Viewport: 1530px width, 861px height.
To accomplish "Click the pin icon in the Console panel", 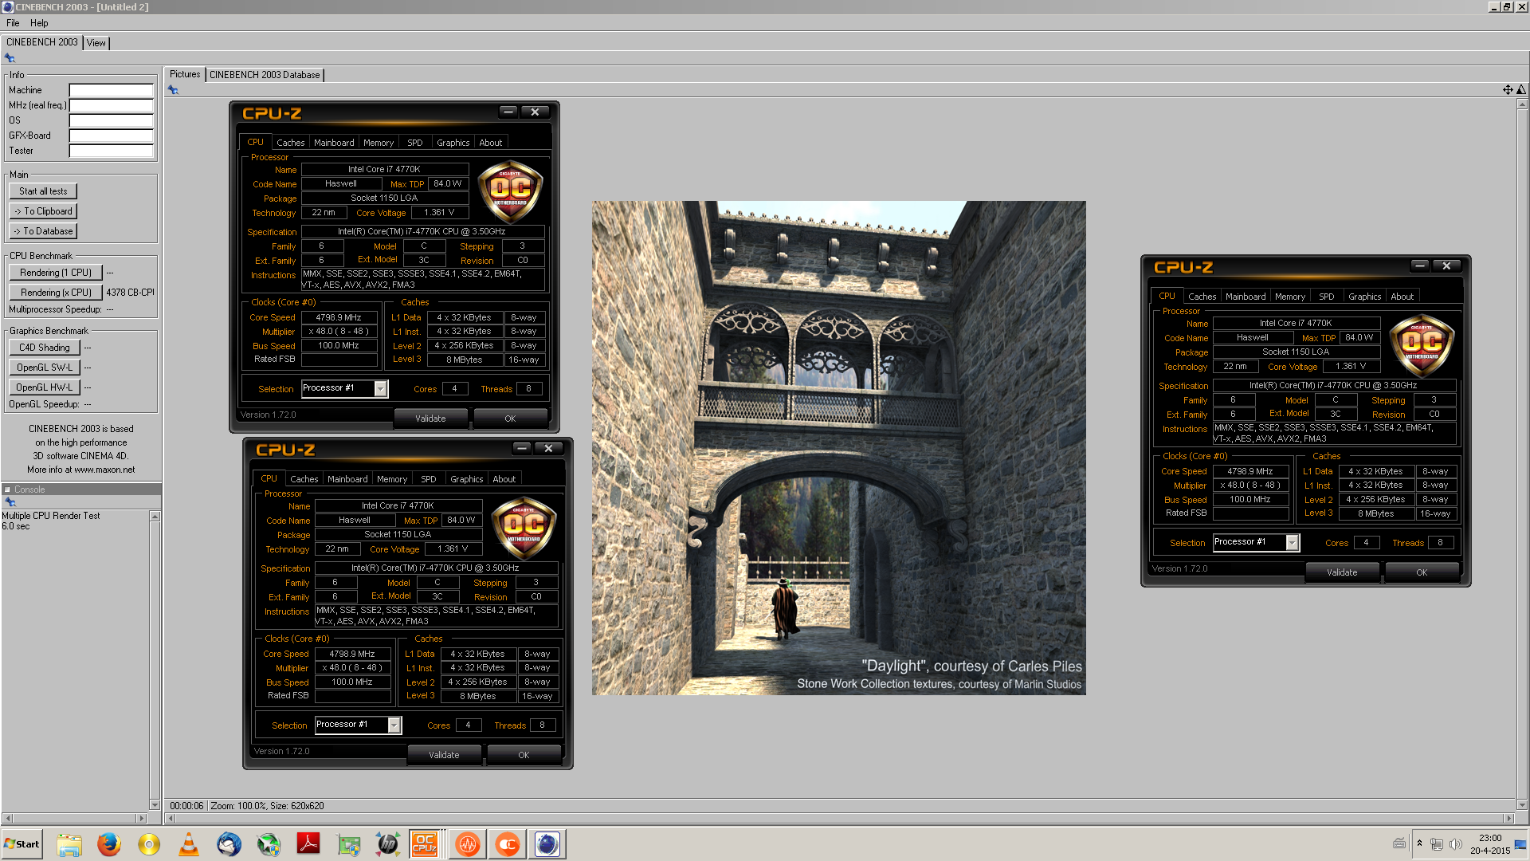I will coord(10,502).
